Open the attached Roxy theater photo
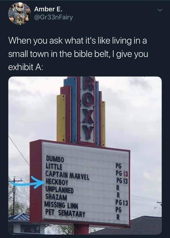The width and height of the screenshot is (170, 238). pyautogui.click(x=85, y=155)
